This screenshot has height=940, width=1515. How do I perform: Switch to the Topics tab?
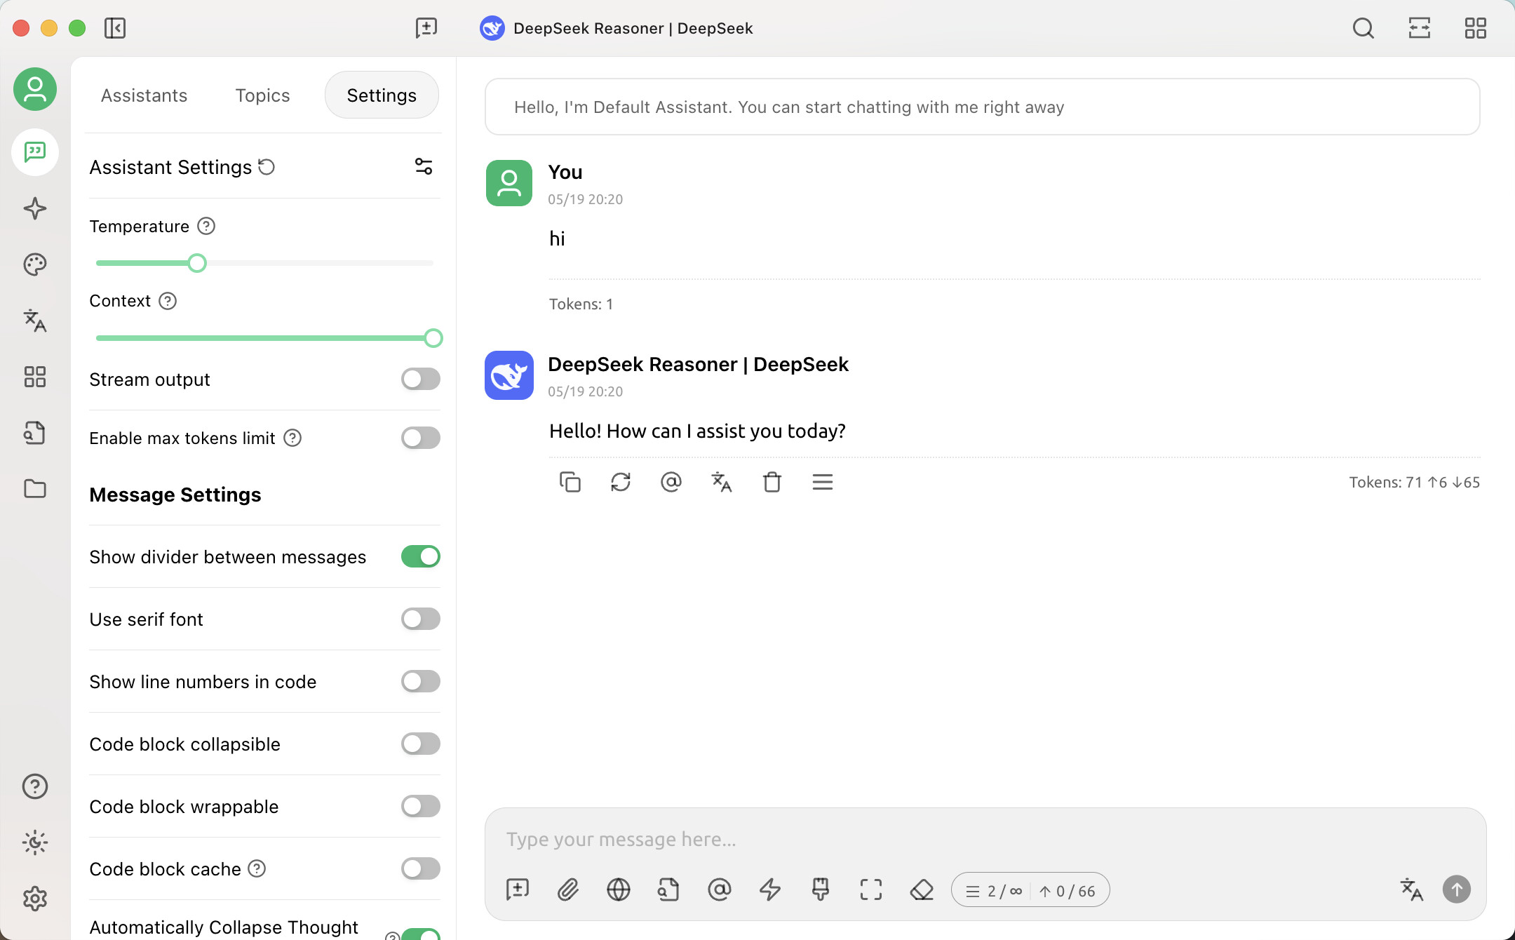[x=262, y=95]
